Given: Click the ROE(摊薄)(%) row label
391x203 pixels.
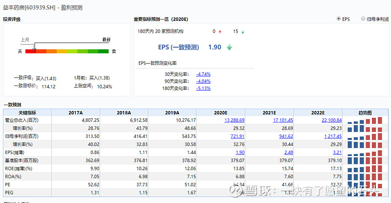Looking at the screenshot, I should 19,169.
